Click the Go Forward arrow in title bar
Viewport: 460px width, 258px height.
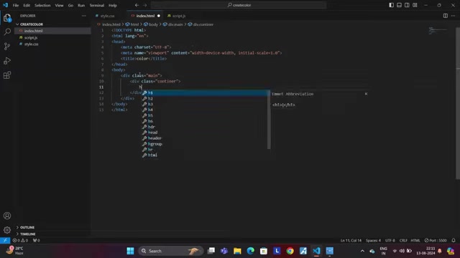click(145, 5)
